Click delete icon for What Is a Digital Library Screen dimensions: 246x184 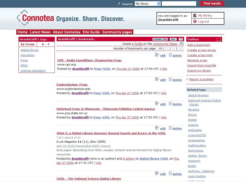click(170, 128)
